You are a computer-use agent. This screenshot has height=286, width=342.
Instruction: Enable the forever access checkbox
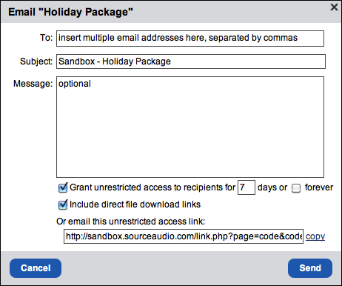(x=296, y=188)
